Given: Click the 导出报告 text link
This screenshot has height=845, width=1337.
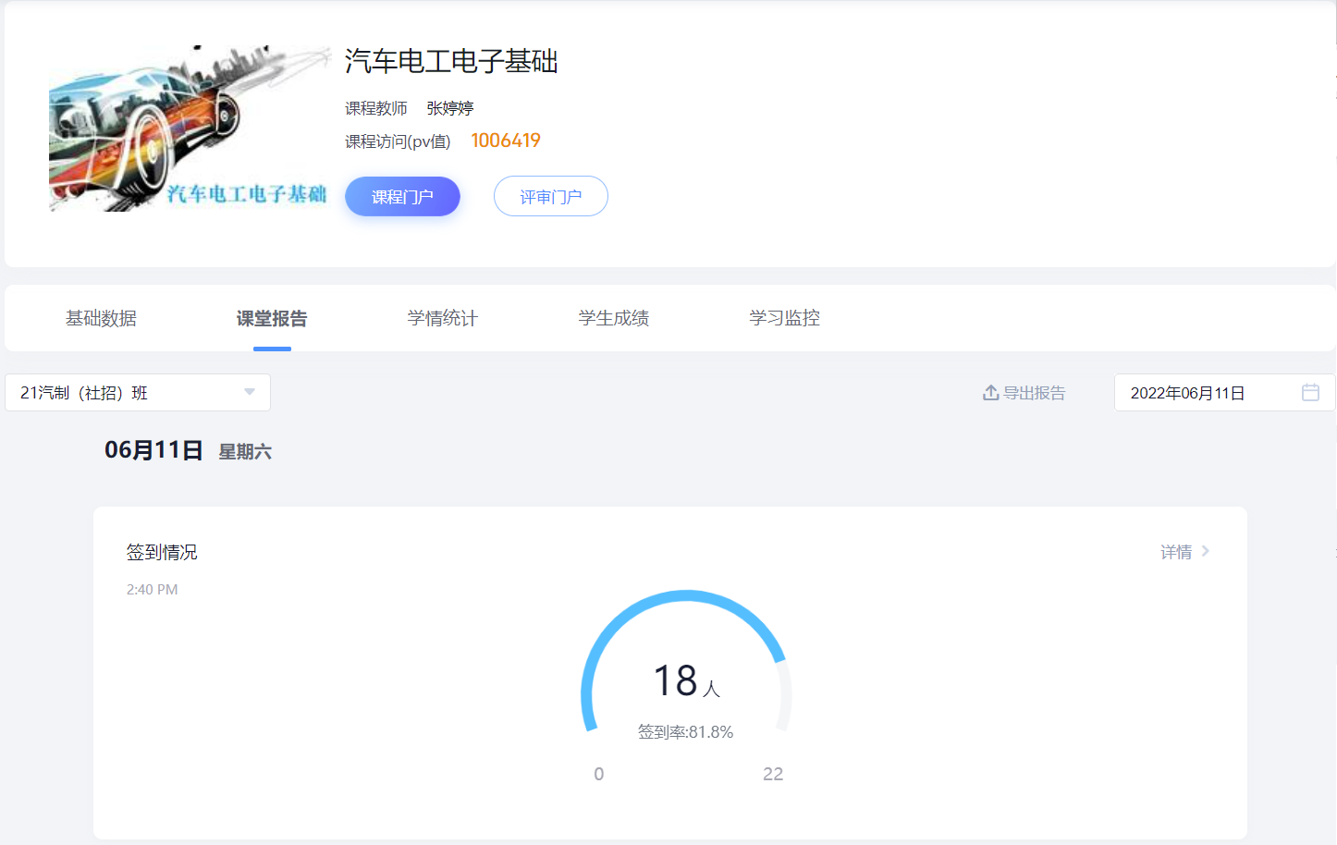Looking at the screenshot, I should coord(1034,393).
